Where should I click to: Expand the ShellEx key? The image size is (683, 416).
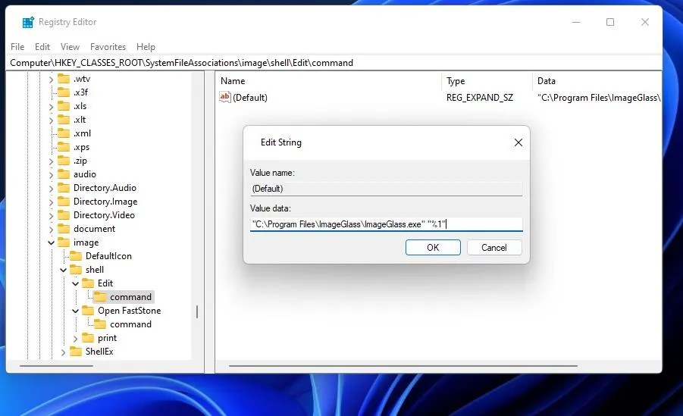tap(63, 352)
